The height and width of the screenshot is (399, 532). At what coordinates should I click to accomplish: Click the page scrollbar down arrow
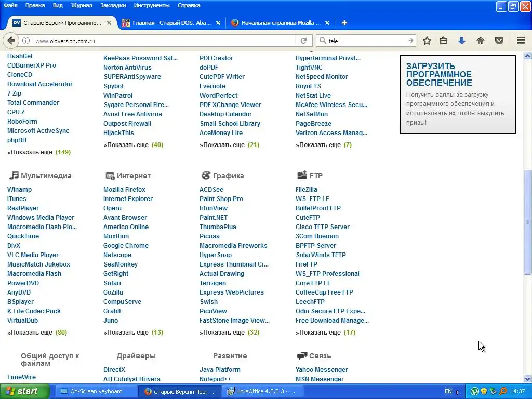pos(528,379)
